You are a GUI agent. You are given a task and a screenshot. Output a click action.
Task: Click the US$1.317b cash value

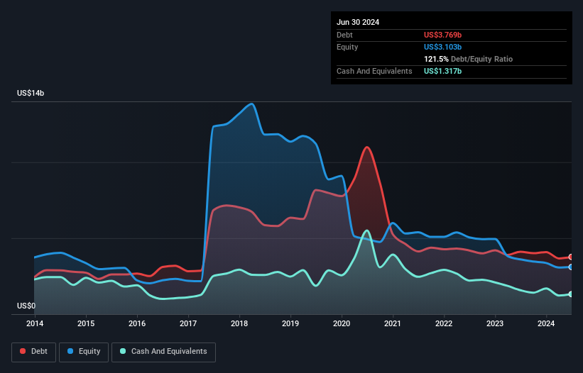[442, 71]
